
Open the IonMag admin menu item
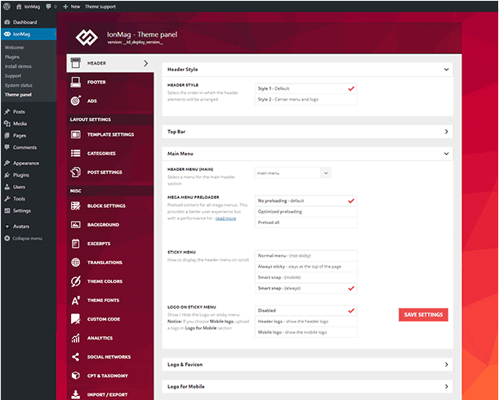29,34
